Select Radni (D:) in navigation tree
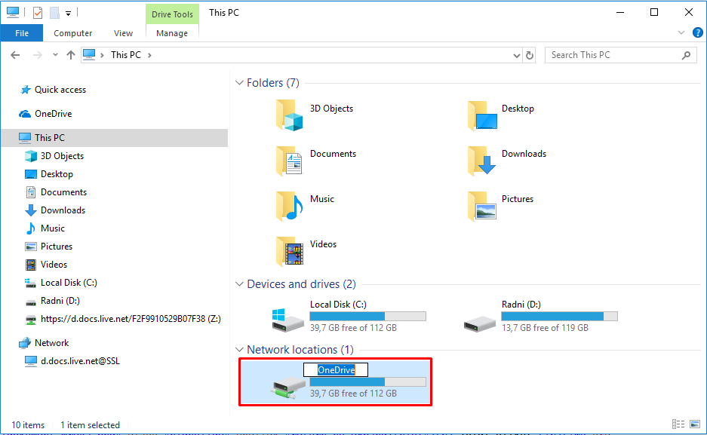This screenshot has height=435, width=707. pyautogui.click(x=60, y=300)
